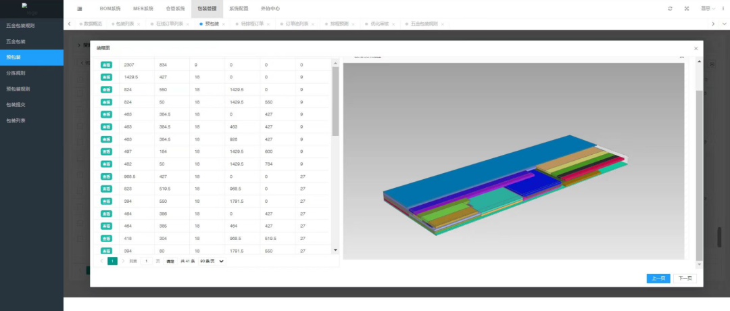The height and width of the screenshot is (311, 730).
Task: Click the page jump input field
Action: click(146, 261)
